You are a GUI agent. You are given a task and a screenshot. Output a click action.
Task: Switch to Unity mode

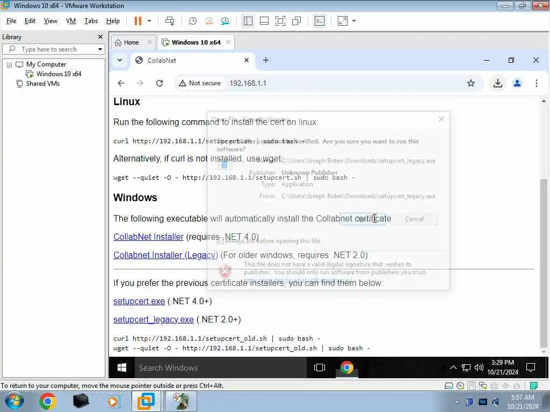tap(296, 21)
